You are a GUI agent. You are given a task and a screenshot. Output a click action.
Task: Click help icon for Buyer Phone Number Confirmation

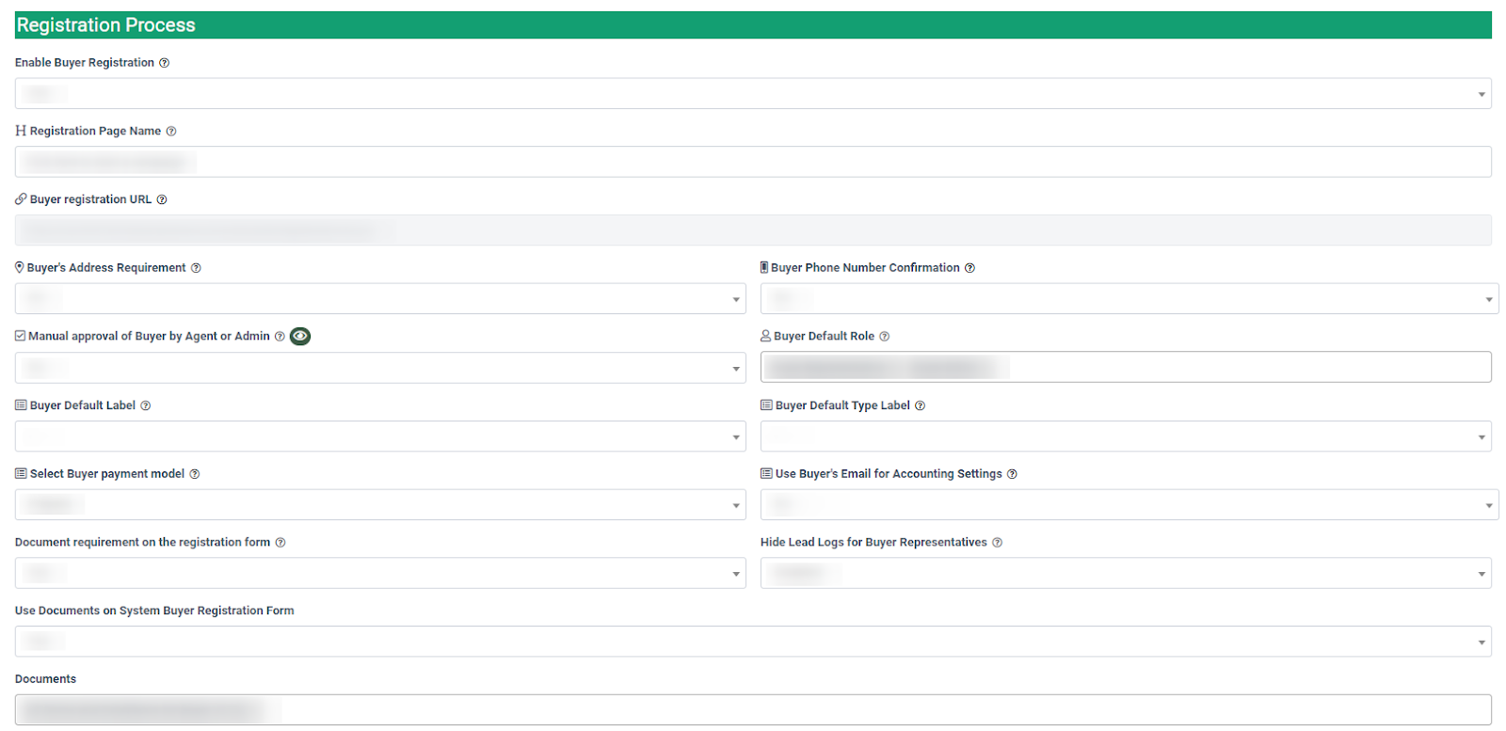(969, 268)
